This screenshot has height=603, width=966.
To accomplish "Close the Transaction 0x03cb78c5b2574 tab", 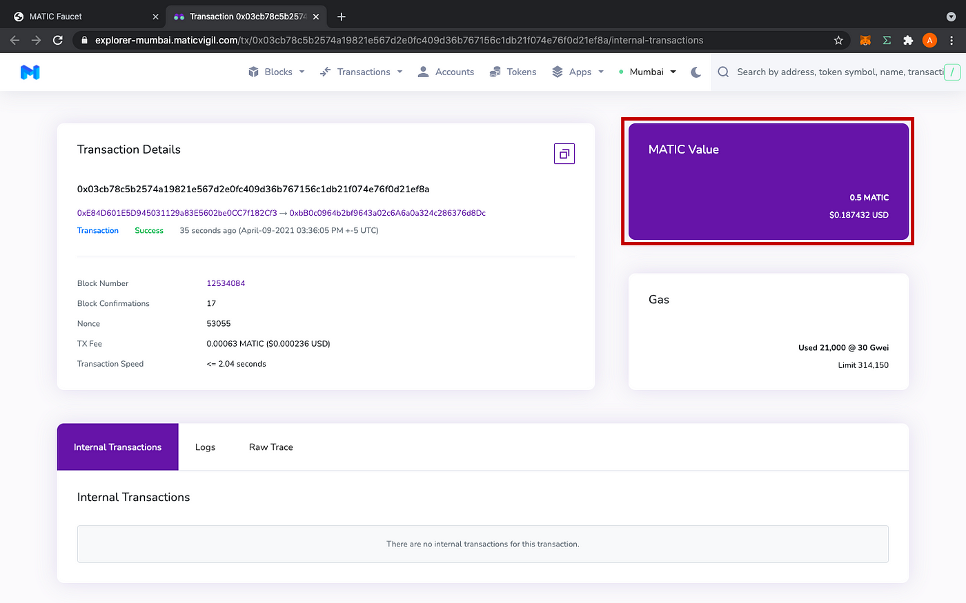I will point(315,17).
